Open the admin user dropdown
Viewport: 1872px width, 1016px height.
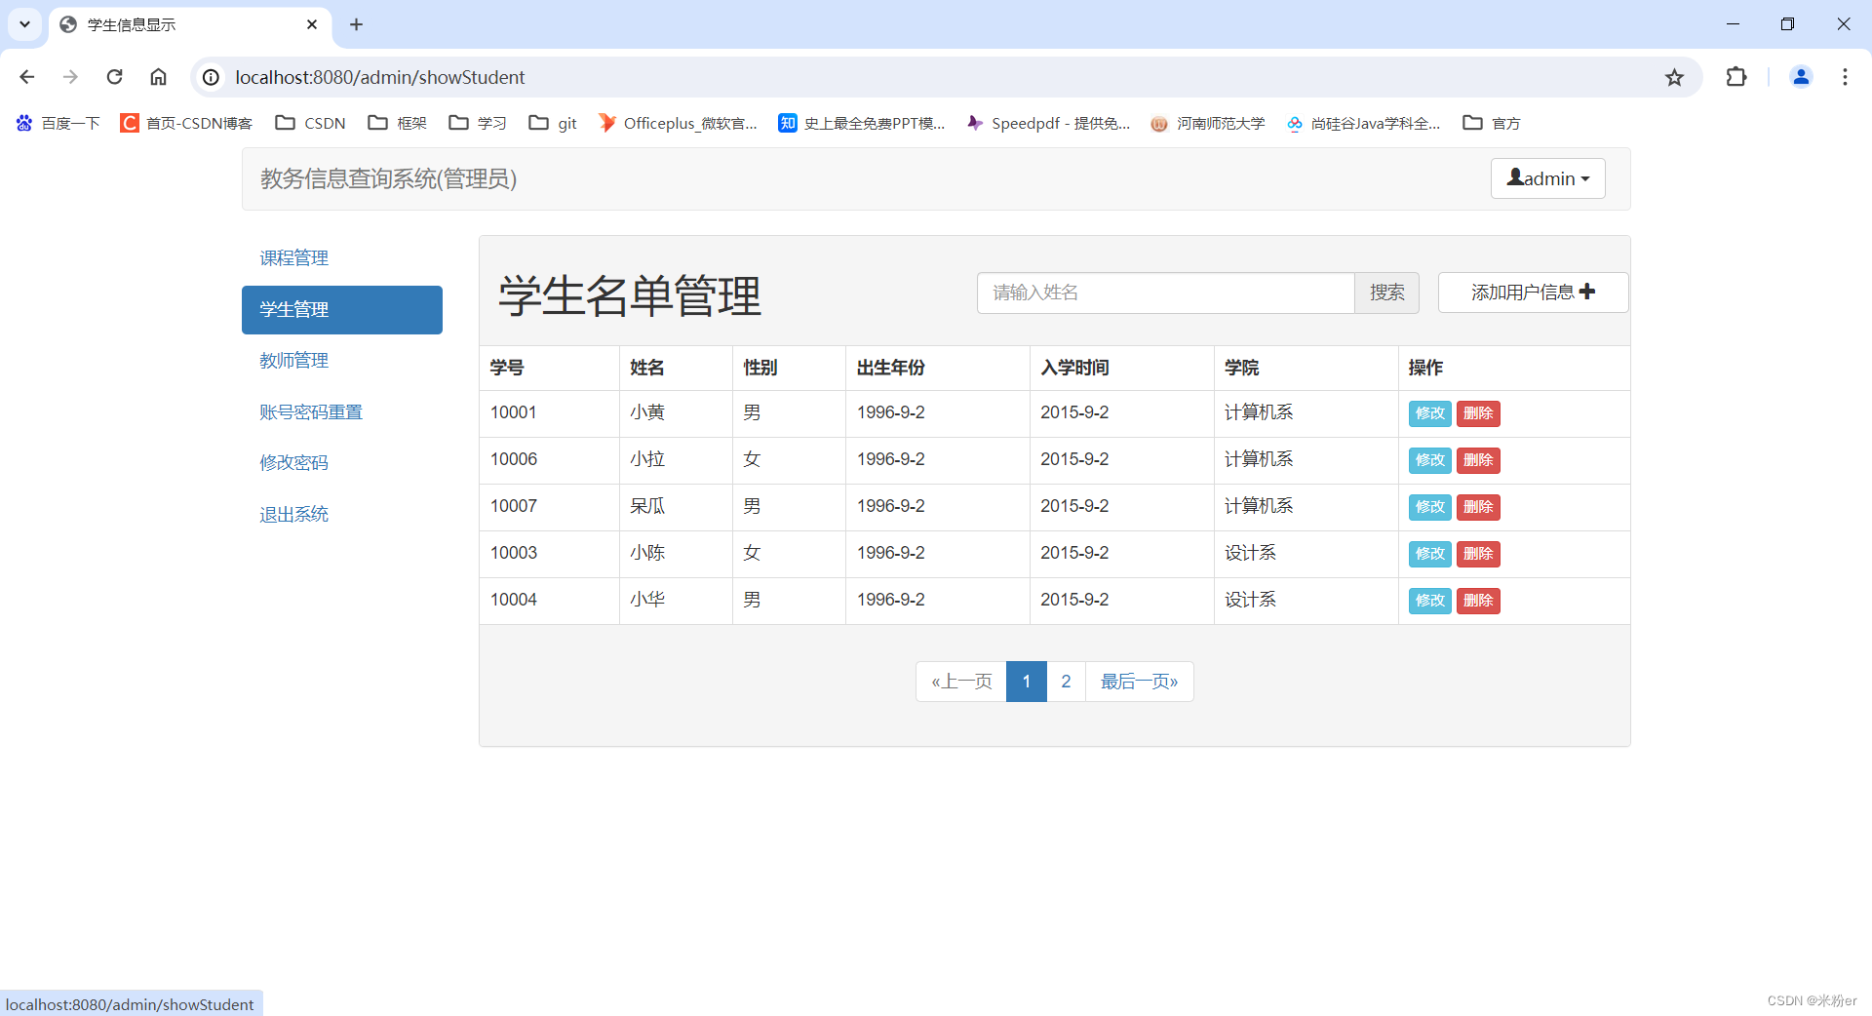click(1547, 178)
